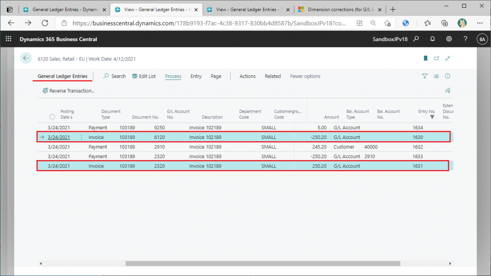Open the Document Type column header menu
This screenshot has height=276, width=491.
(x=110, y=114)
